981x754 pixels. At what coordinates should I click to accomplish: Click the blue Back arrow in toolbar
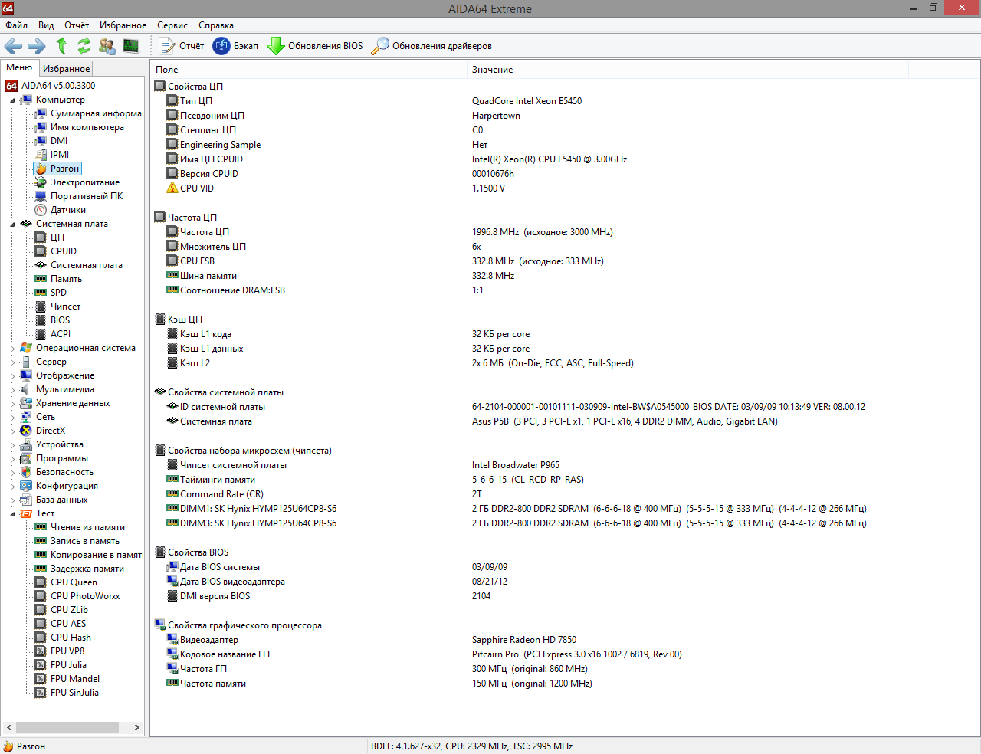[13, 46]
